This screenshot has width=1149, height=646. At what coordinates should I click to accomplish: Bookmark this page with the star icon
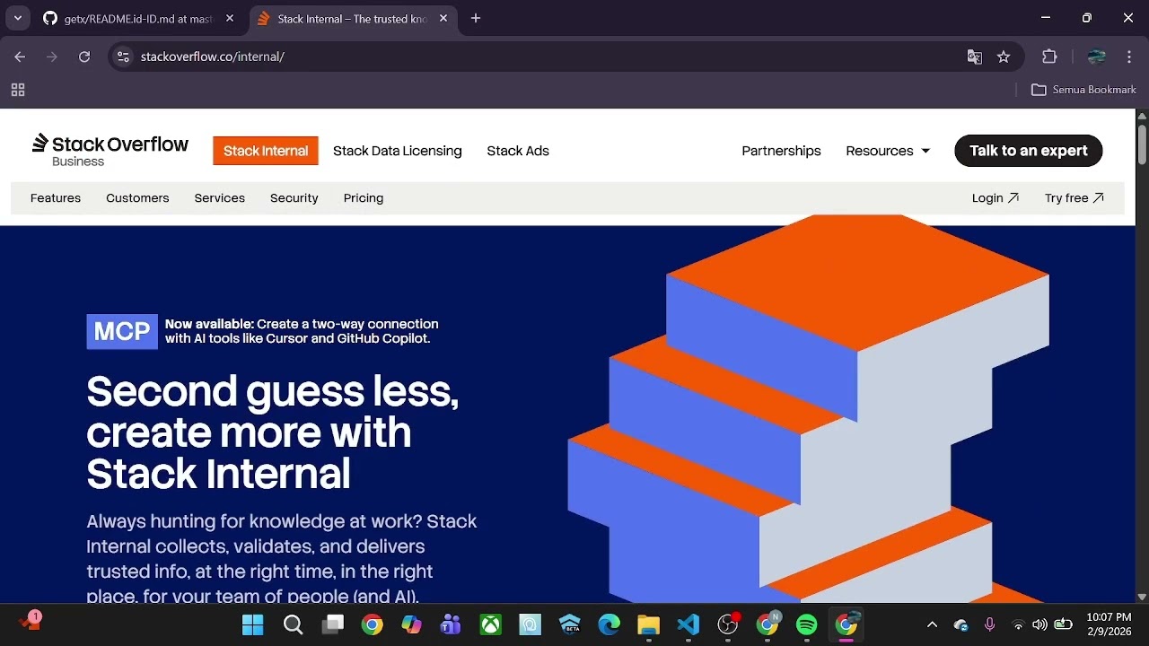1004,57
